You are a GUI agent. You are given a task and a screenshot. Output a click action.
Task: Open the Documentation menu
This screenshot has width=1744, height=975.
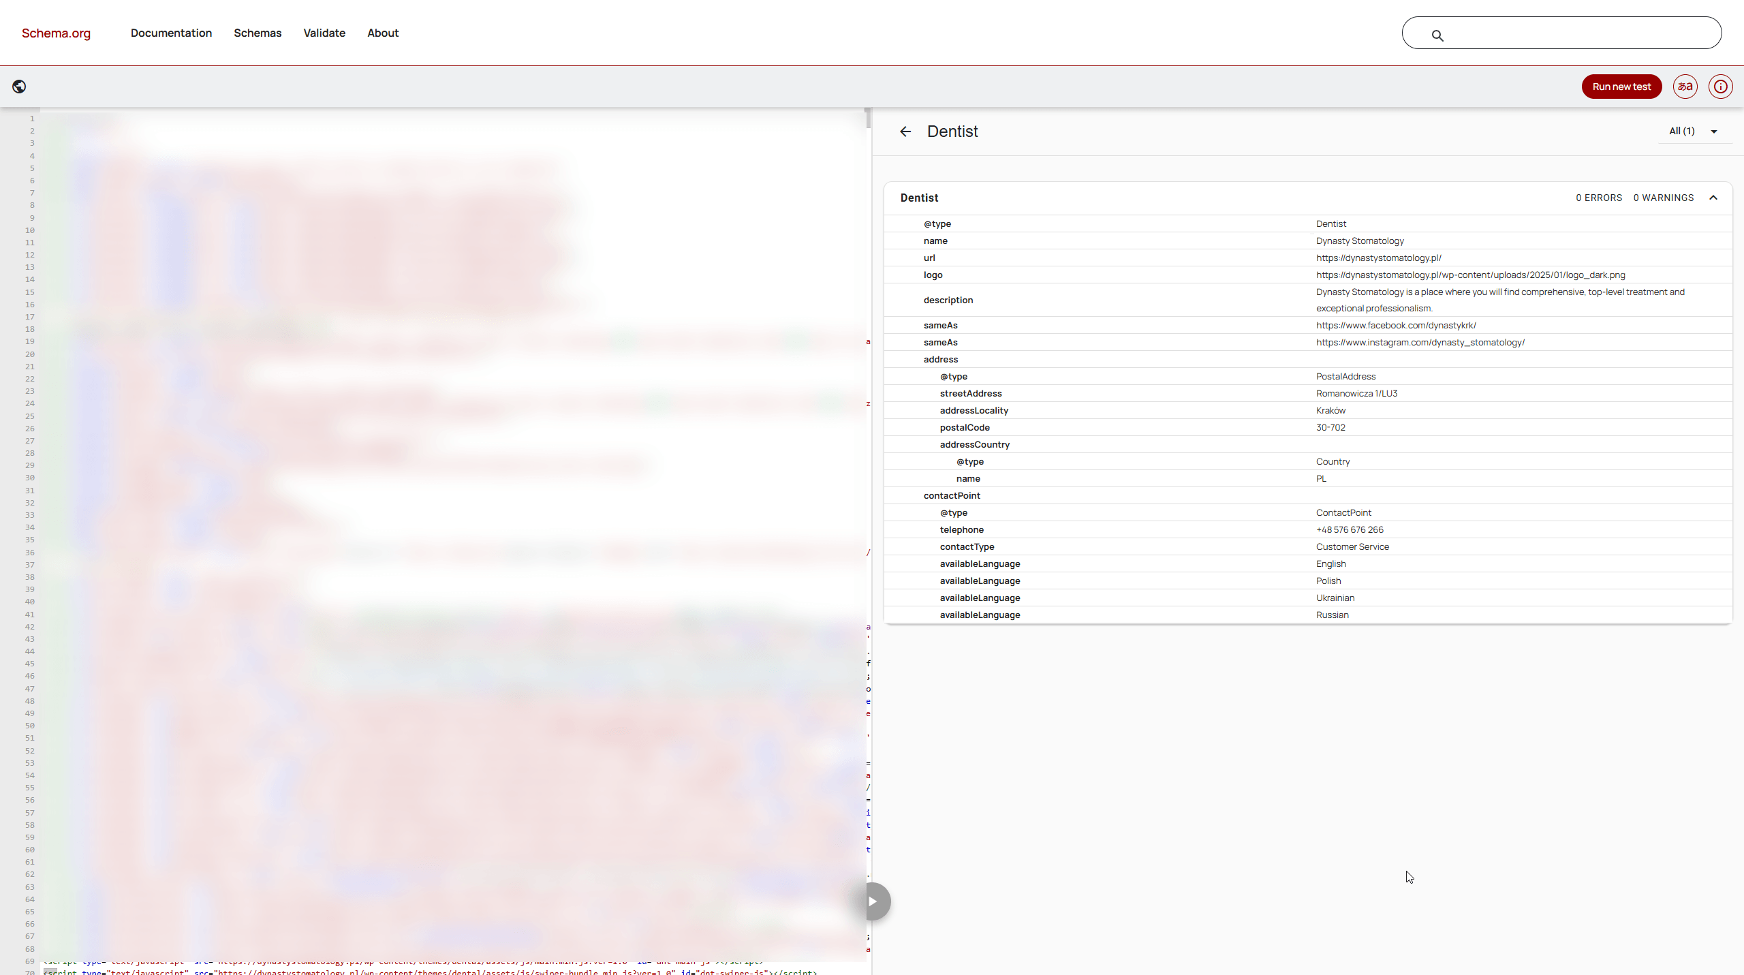[x=171, y=33]
